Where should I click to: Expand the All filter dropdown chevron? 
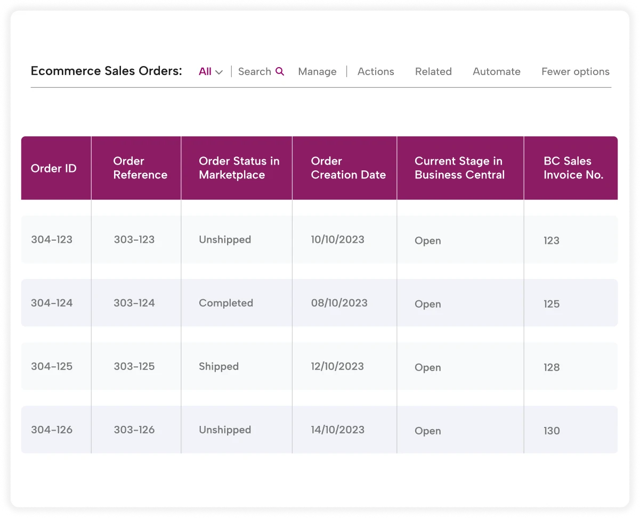click(x=219, y=72)
